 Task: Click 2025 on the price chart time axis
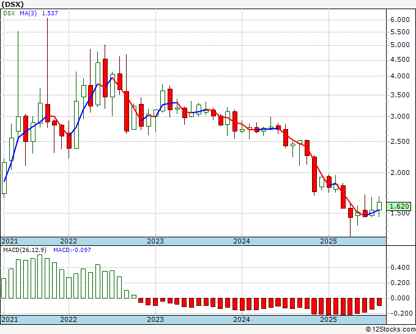click(x=329, y=241)
